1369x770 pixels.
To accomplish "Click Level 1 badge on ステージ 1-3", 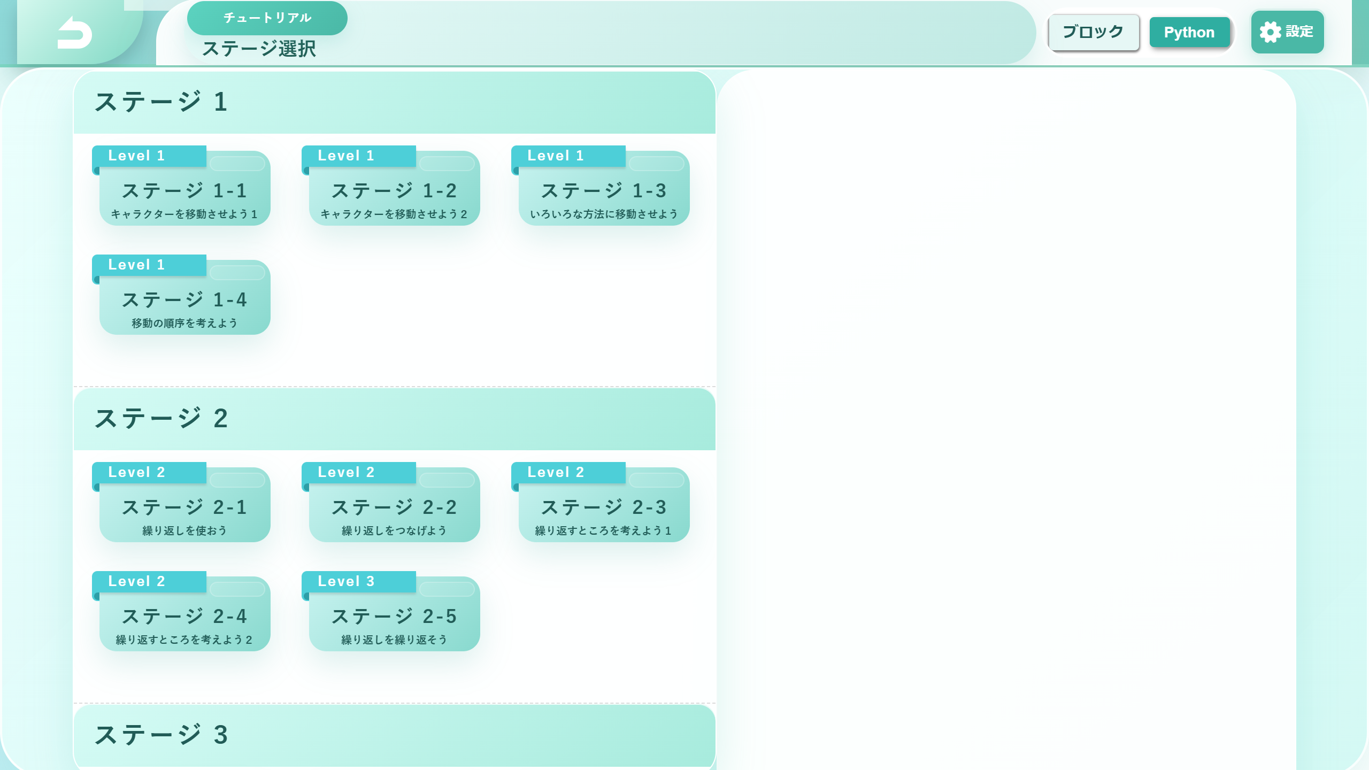I will click(568, 156).
